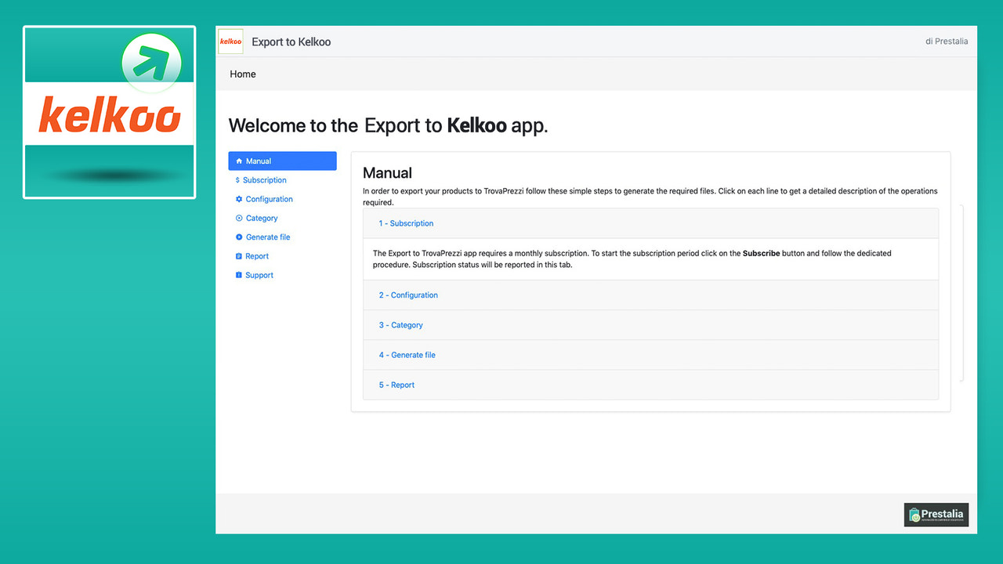The image size is (1003, 564).
Task: Click the large kelkoo promotional image
Action: [109, 110]
